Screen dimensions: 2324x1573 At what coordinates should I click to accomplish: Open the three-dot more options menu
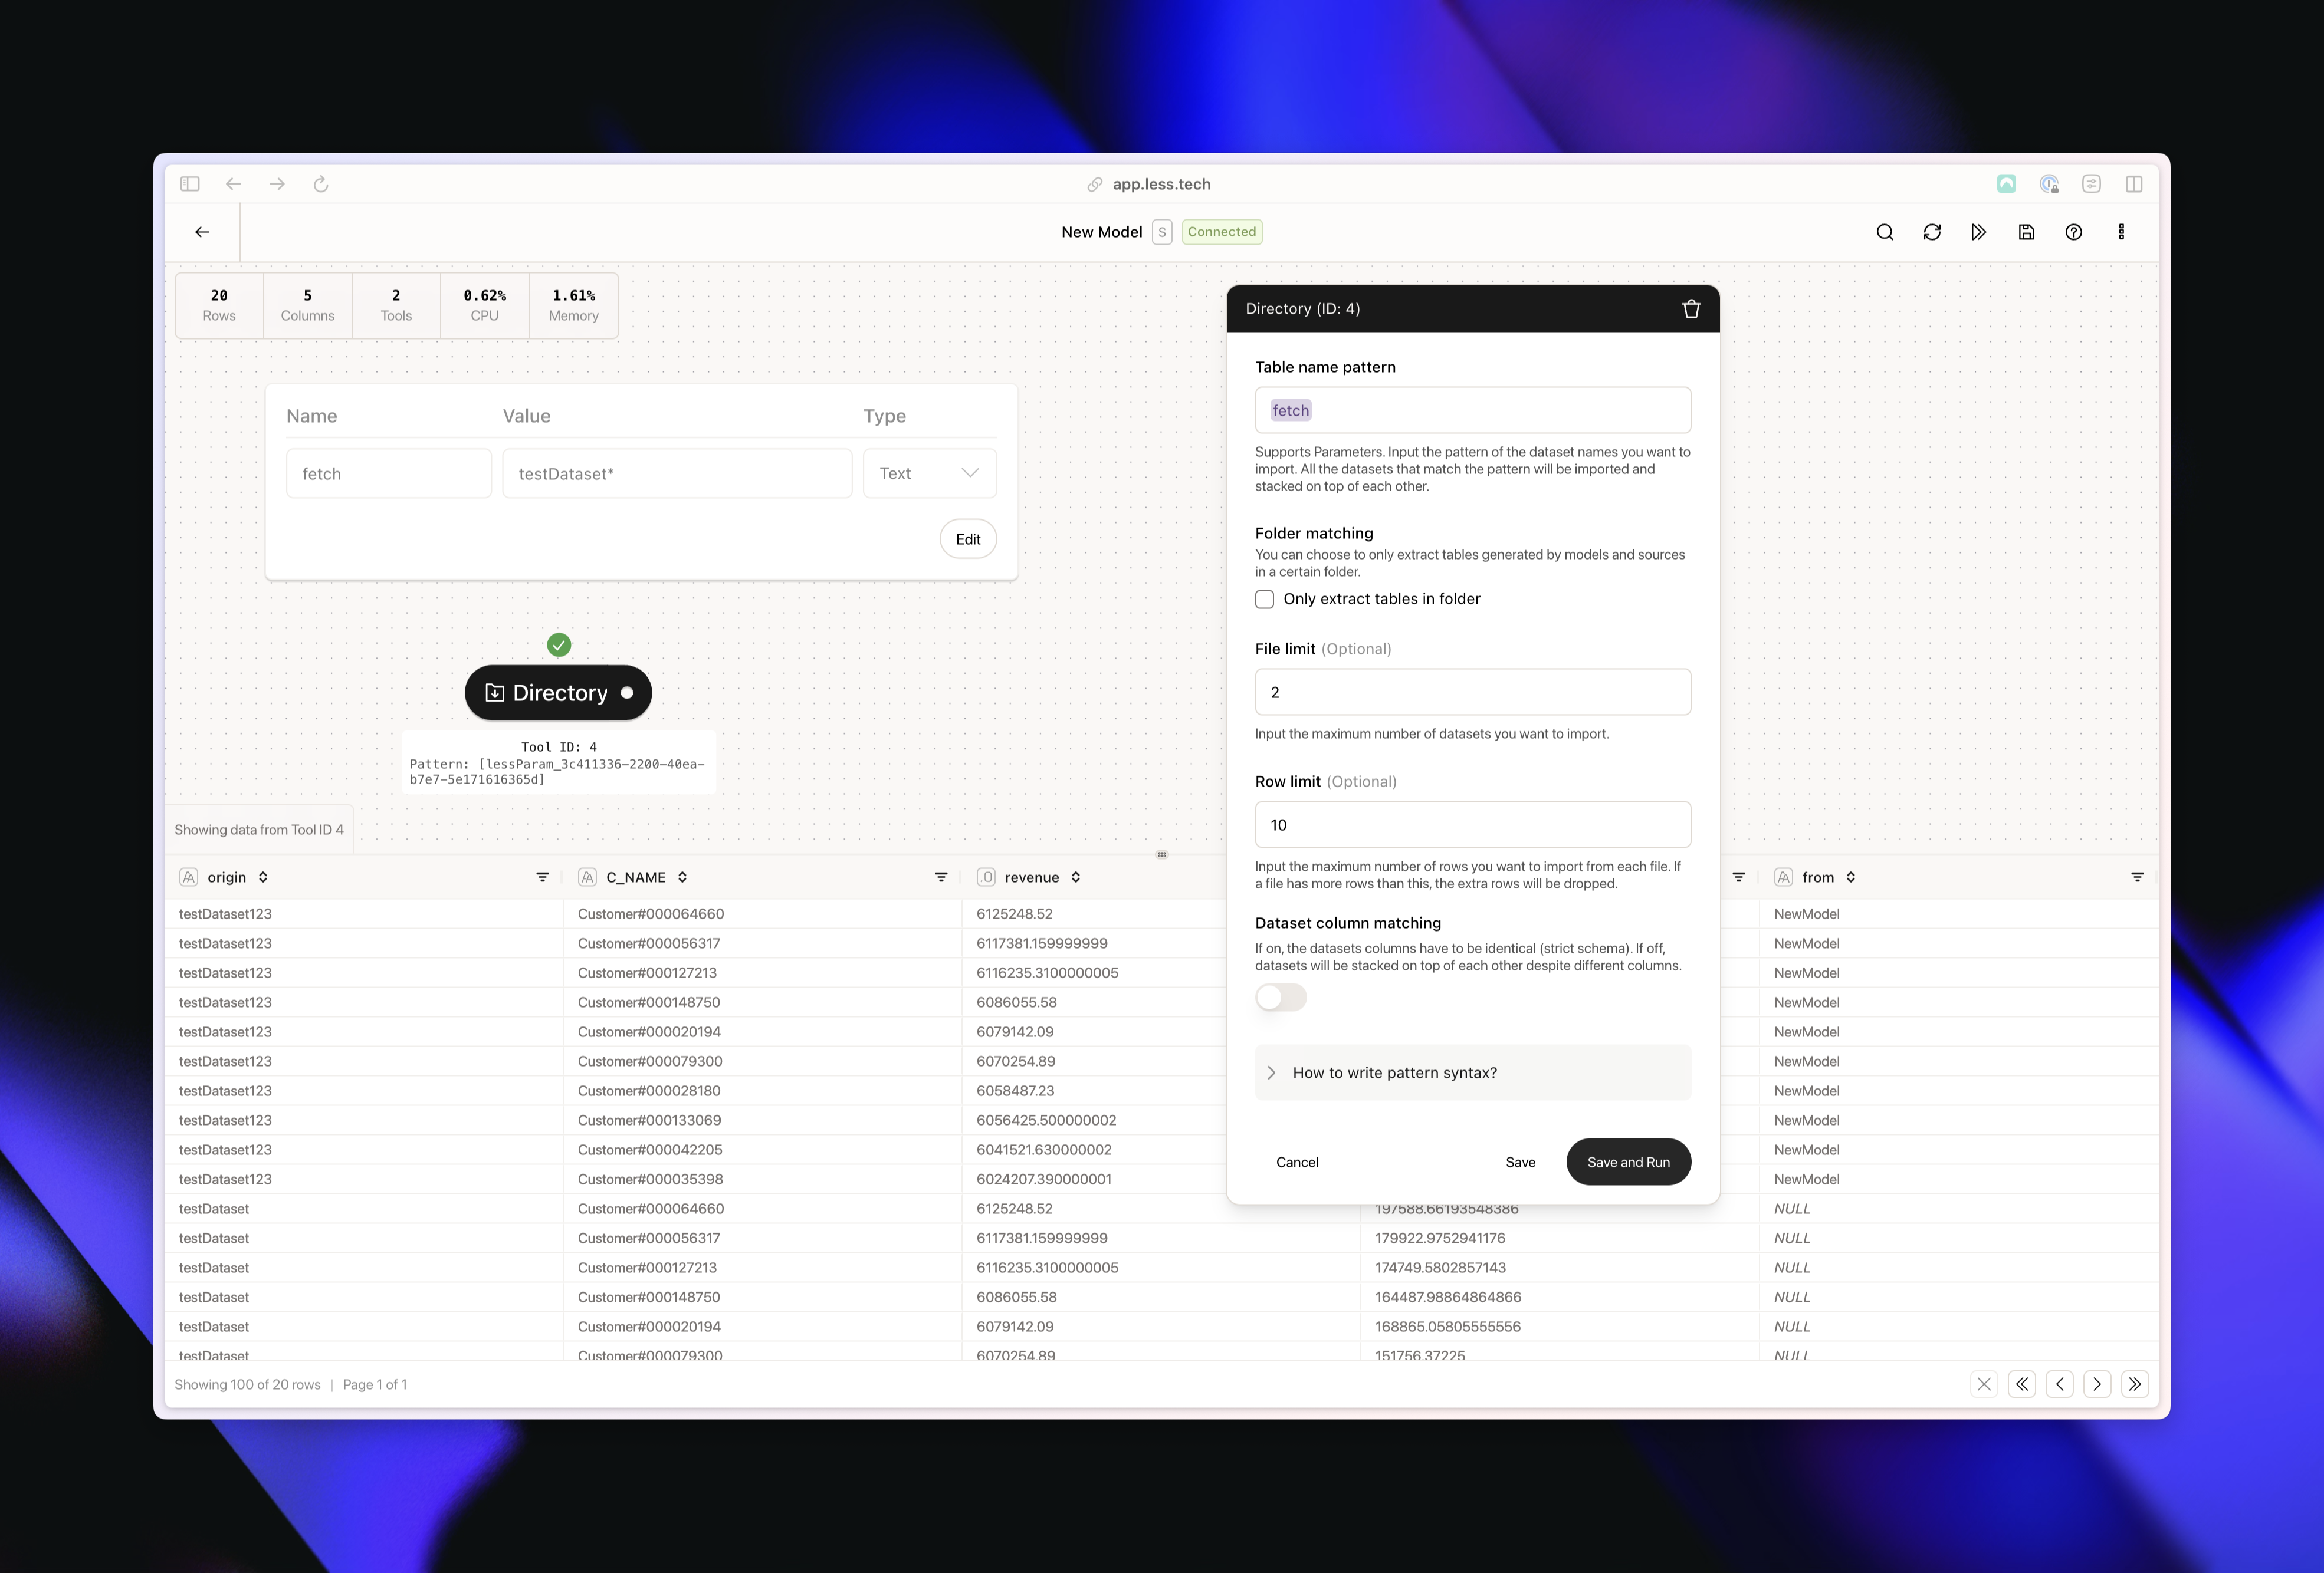[x=2121, y=232]
